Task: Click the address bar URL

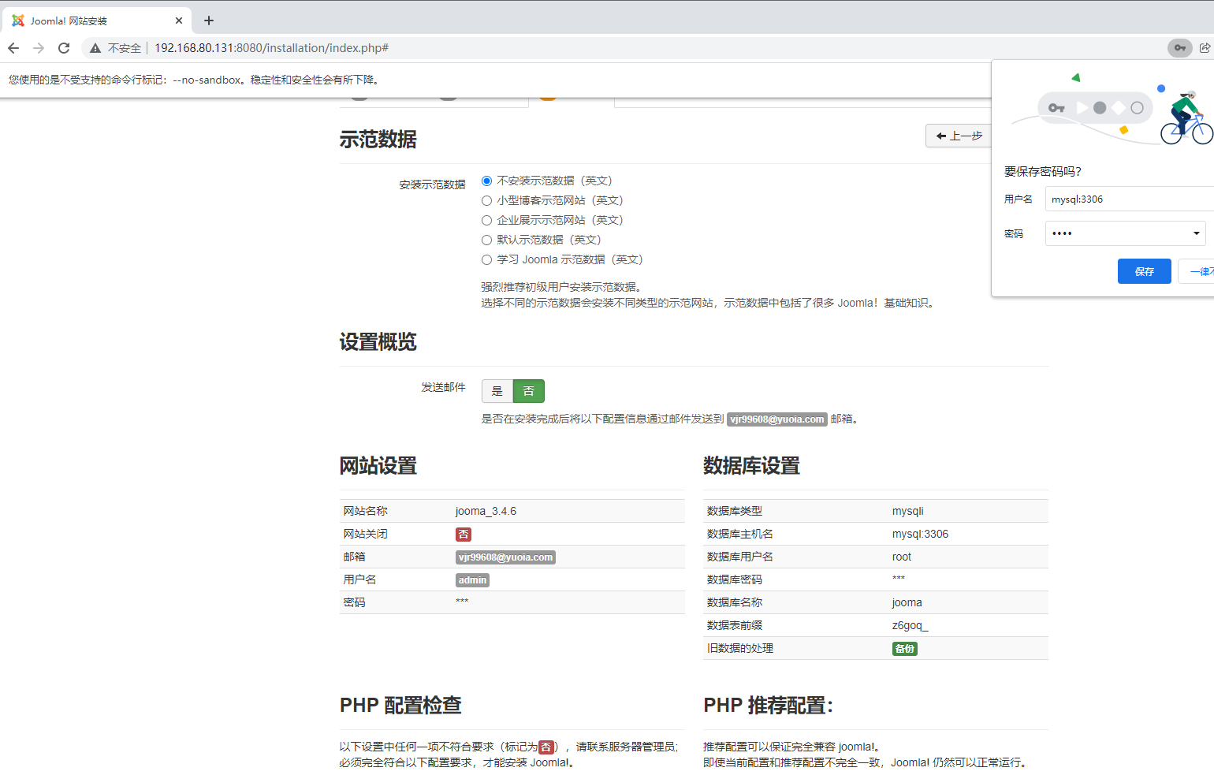Action: point(271,48)
